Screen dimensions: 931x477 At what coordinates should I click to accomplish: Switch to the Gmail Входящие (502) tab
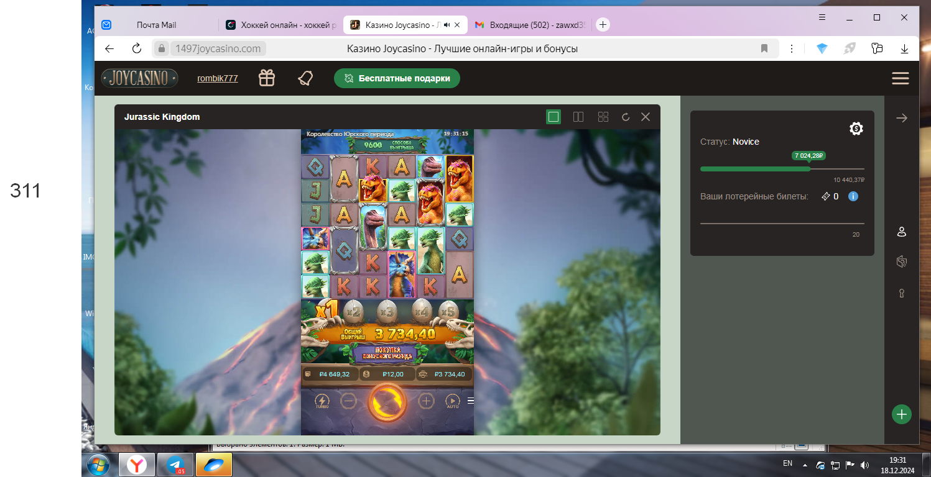[530, 25]
